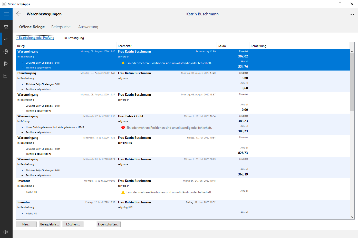Viewport: 358px width, 238px height.
Task: Open Eigenschaften... dialog
Action: click(109, 224)
